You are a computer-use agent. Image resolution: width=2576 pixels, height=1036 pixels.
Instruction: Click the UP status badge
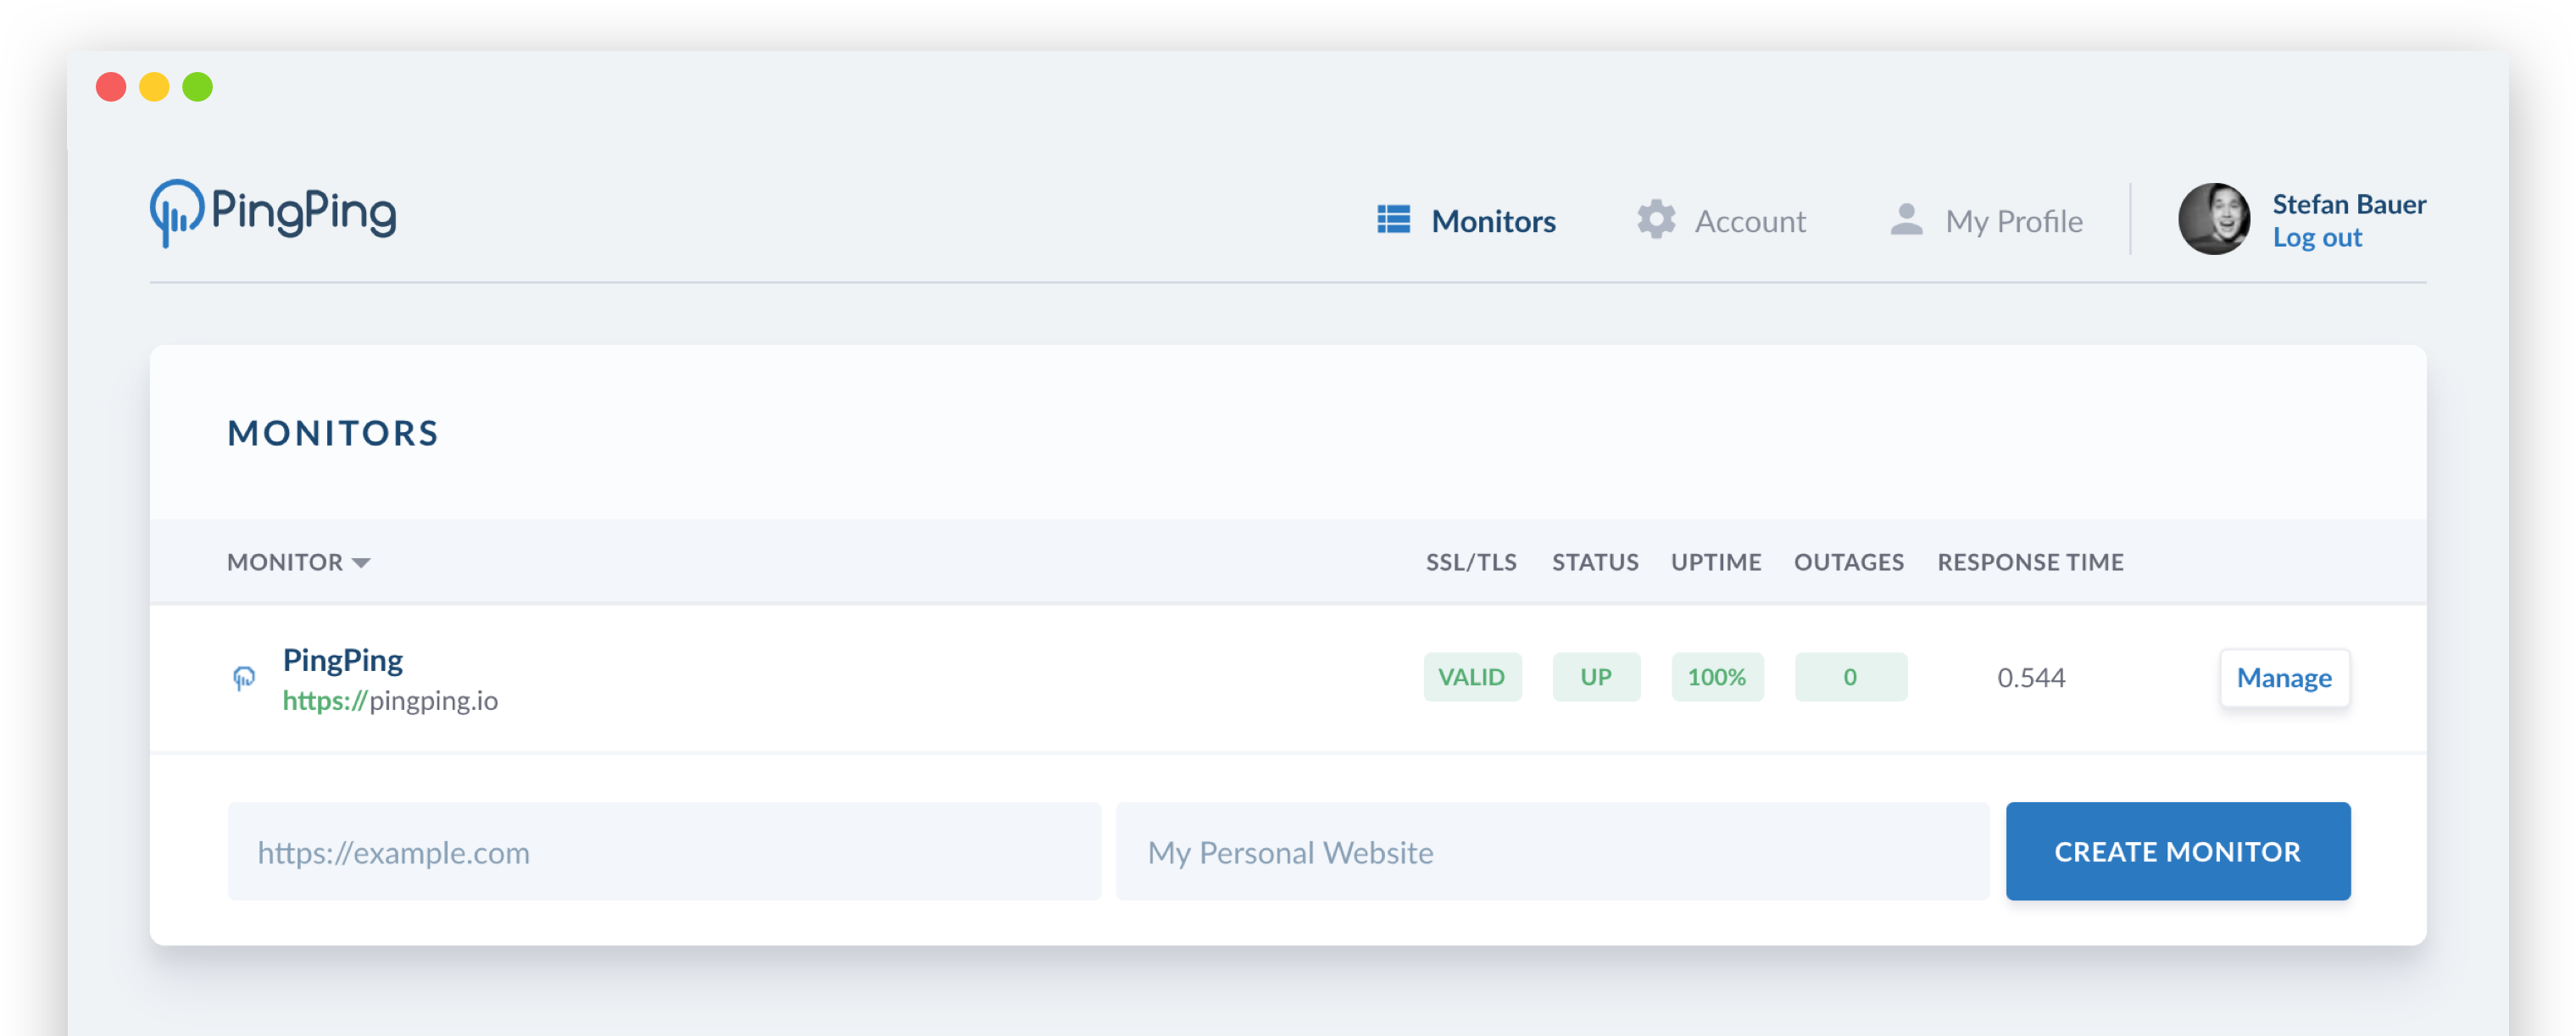(1595, 678)
